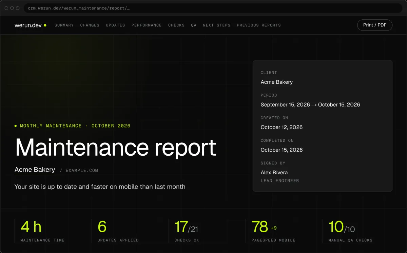The image size is (407, 253).
Task: Click the Updates Applied label
Action: coord(118,240)
